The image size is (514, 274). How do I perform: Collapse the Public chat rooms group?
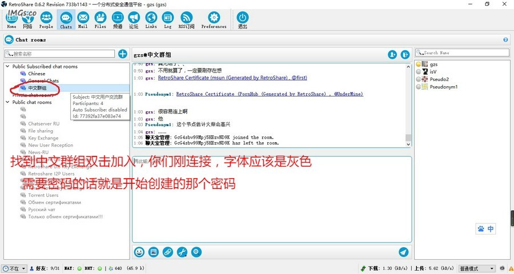(7, 102)
